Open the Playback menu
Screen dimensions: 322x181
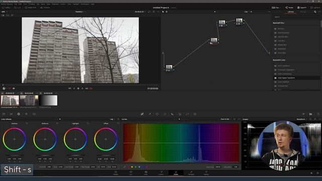click(x=55, y=4)
